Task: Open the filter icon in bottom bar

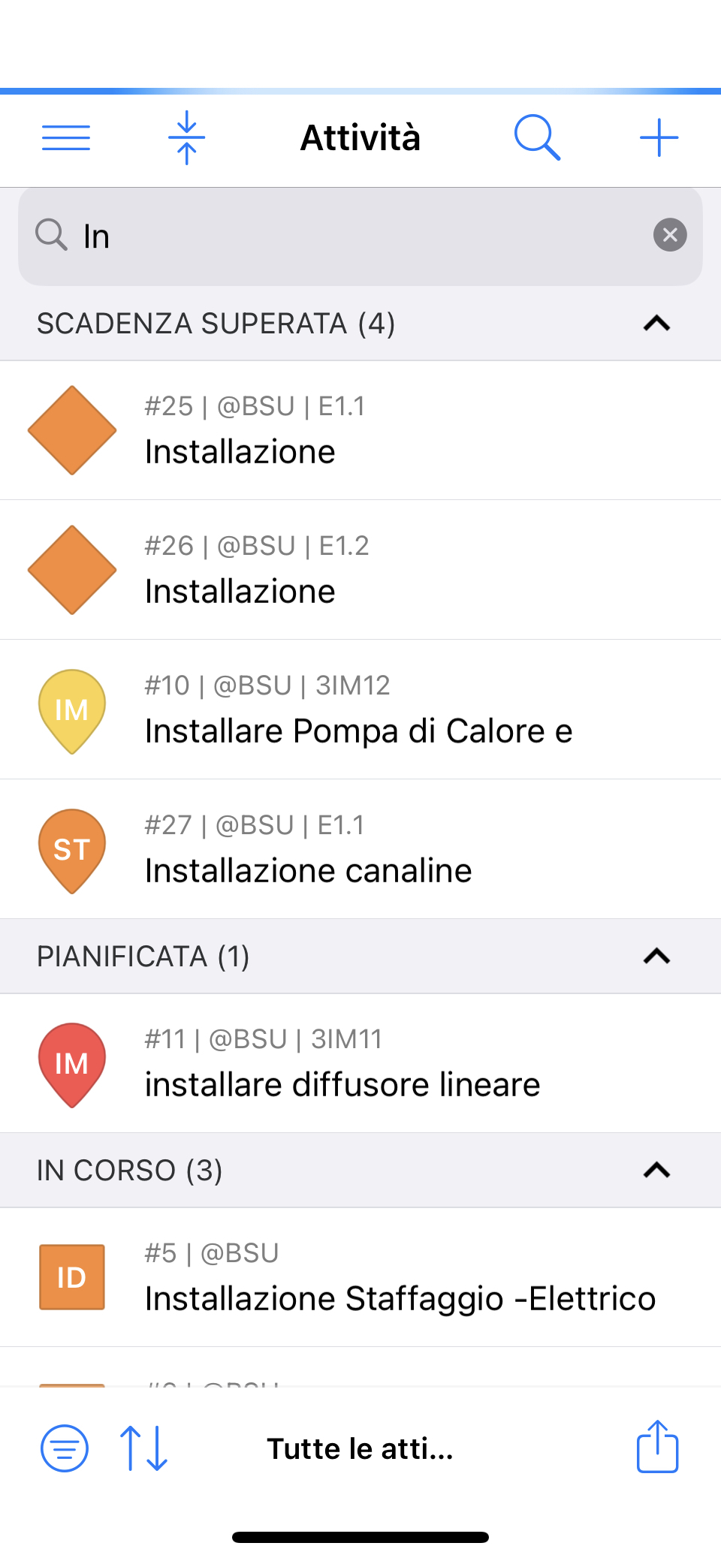Action: tap(65, 1448)
